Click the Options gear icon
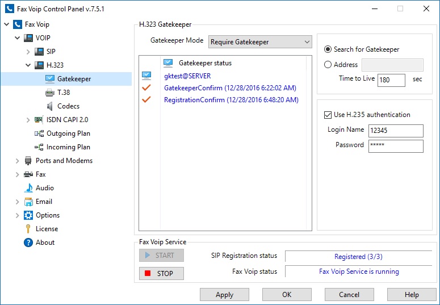The width and height of the screenshot is (440, 305). (28, 215)
